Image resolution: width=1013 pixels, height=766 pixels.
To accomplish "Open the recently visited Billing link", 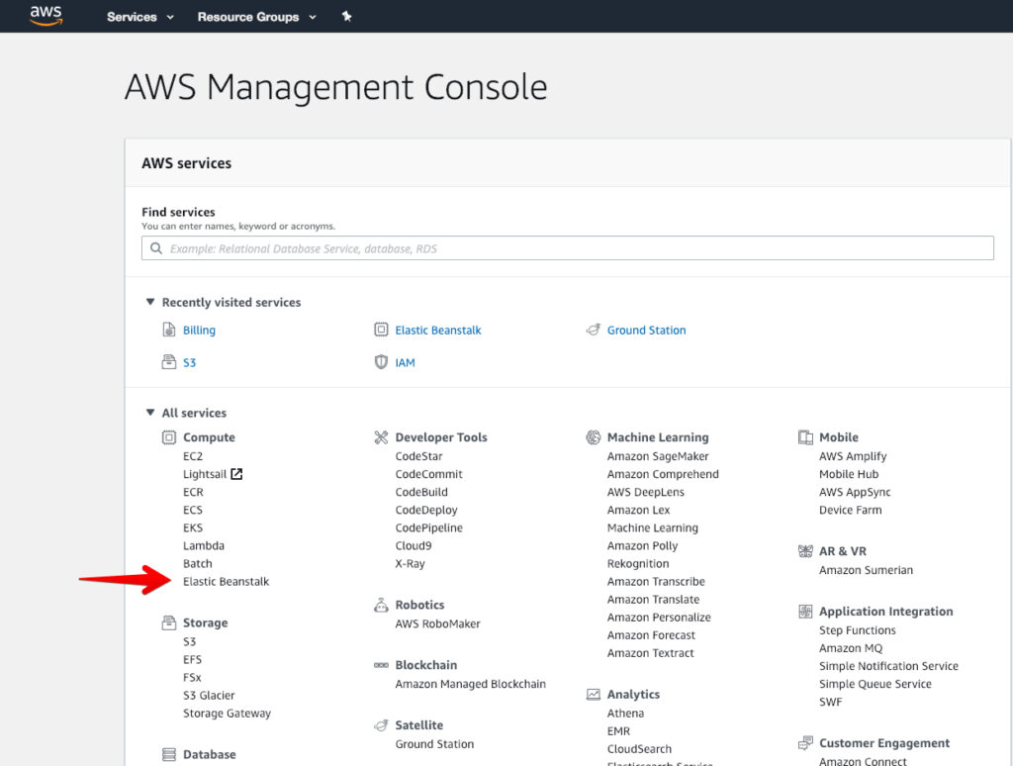I will (x=199, y=330).
